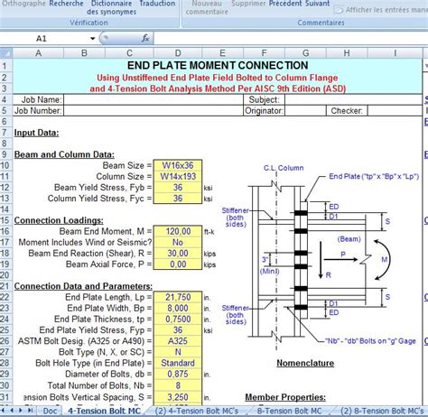
Task: Select Vertical Spacing cell 3,250
Action: (178, 397)
